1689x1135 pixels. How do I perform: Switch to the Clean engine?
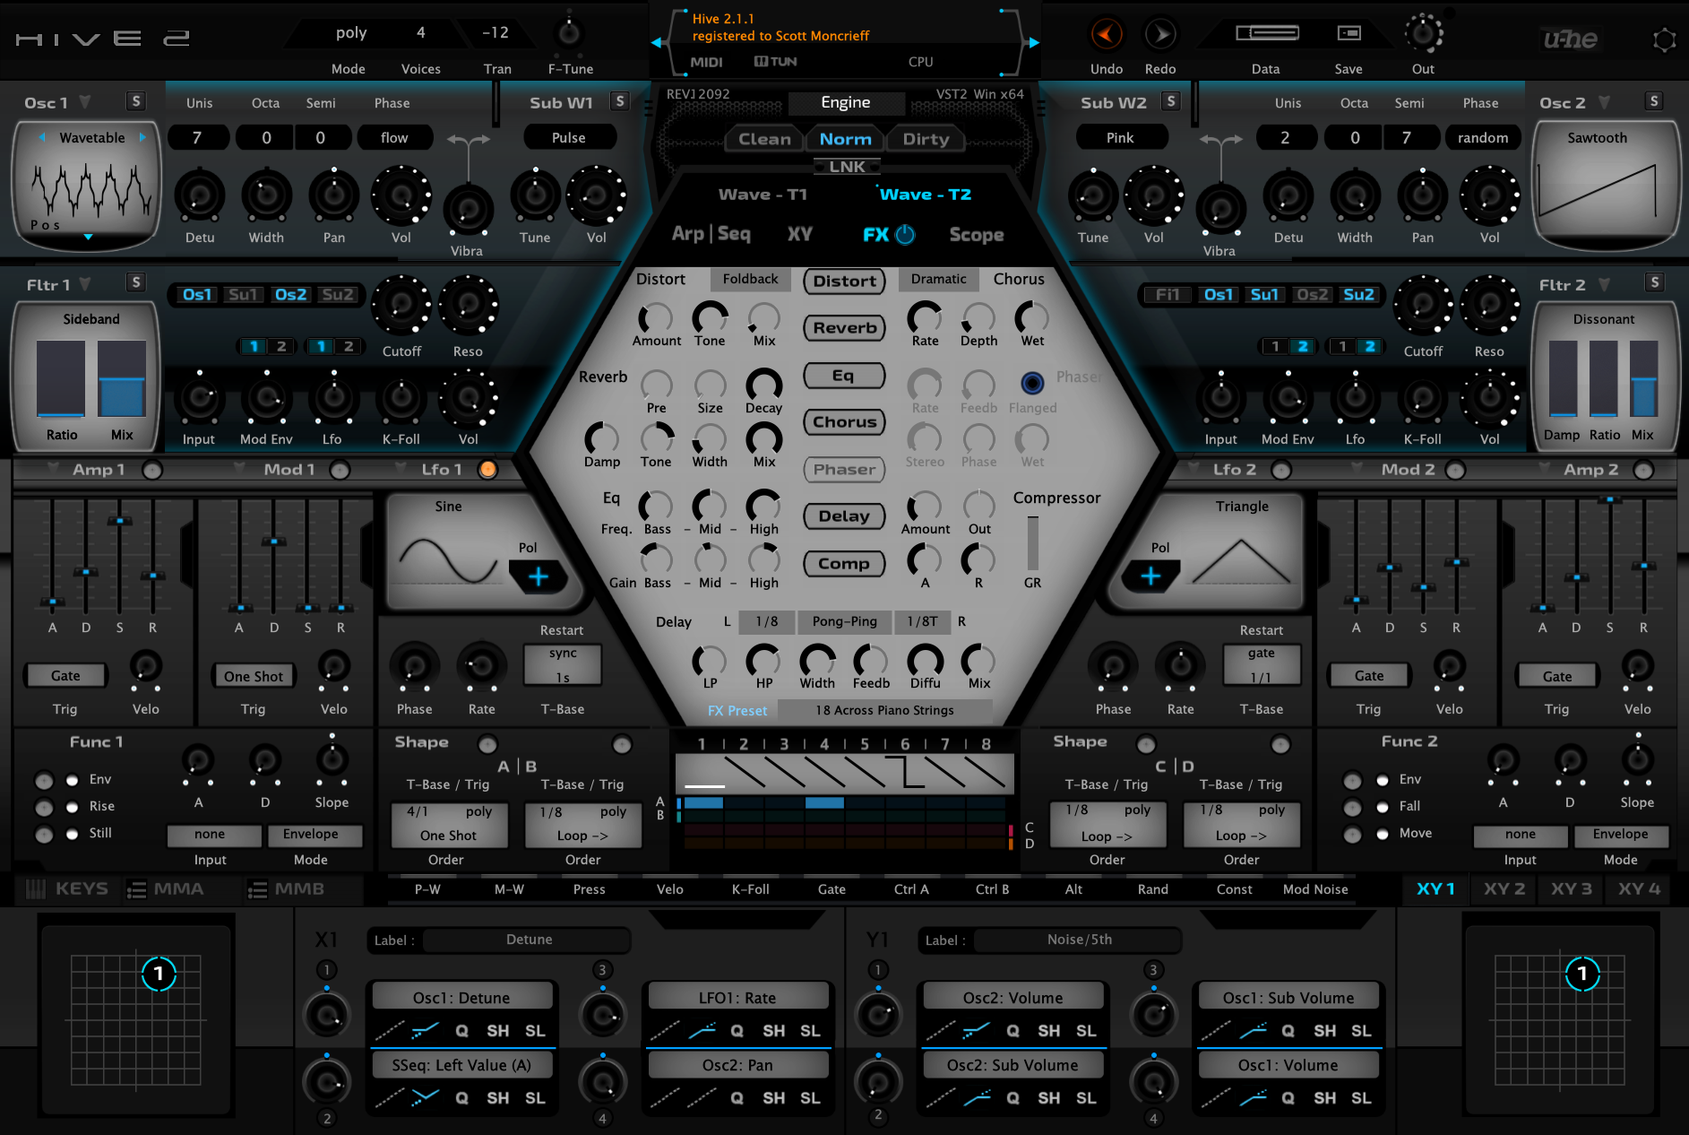click(764, 139)
